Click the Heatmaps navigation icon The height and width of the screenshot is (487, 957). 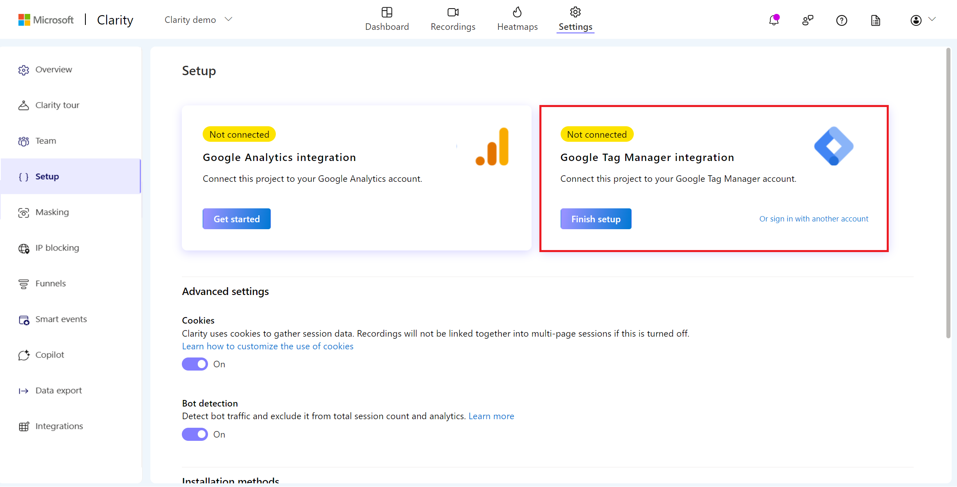coord(517,12)
